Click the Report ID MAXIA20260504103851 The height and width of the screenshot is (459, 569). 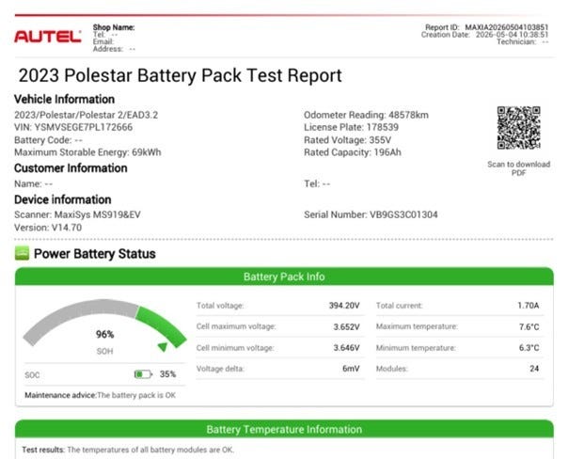[x=486, y=27]
